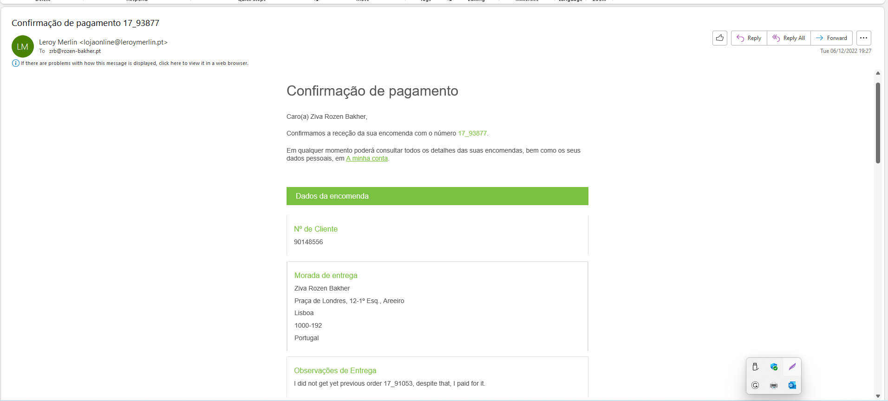Reply to the Leroy Merlin email

[x=749, y=38]
